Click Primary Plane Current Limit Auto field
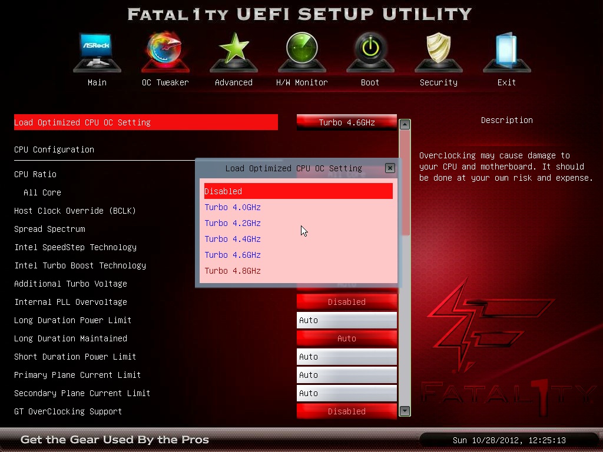The width and height of the screenshot is (603, 452). pyautogui.click(x=346, y=375)
